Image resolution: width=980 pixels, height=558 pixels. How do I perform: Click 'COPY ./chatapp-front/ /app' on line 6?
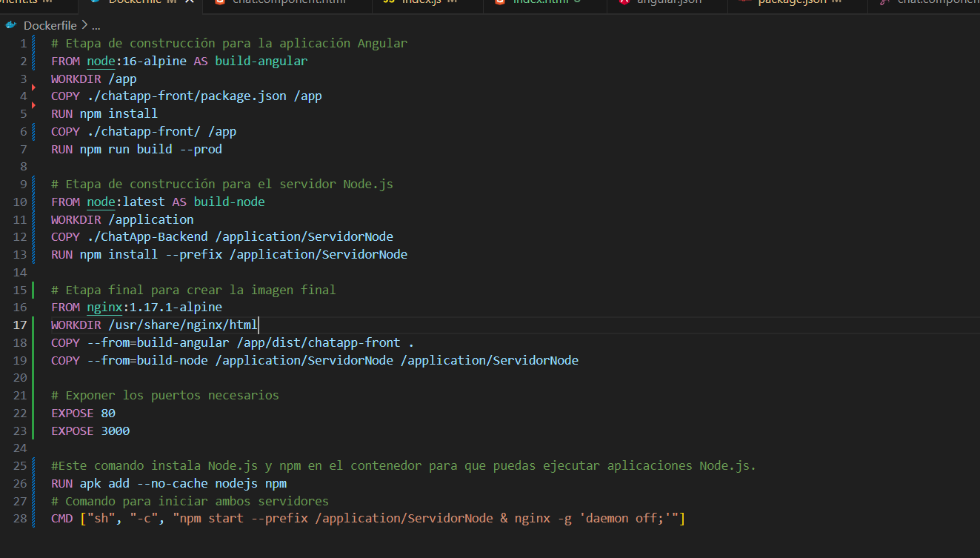144,131
